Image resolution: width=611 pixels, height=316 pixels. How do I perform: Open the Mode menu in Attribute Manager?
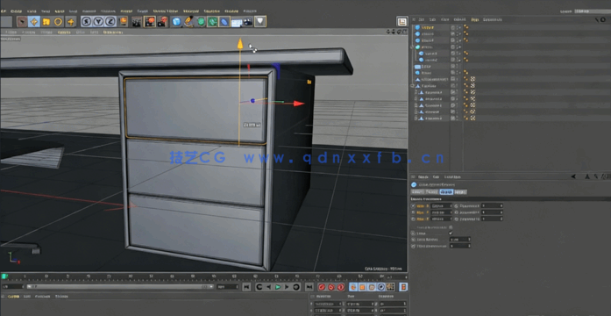tap(423, 176)
